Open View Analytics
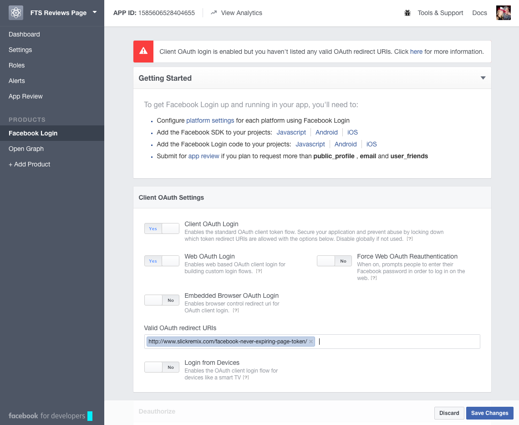This screenshot has width=519, height=425. [241, 13]
